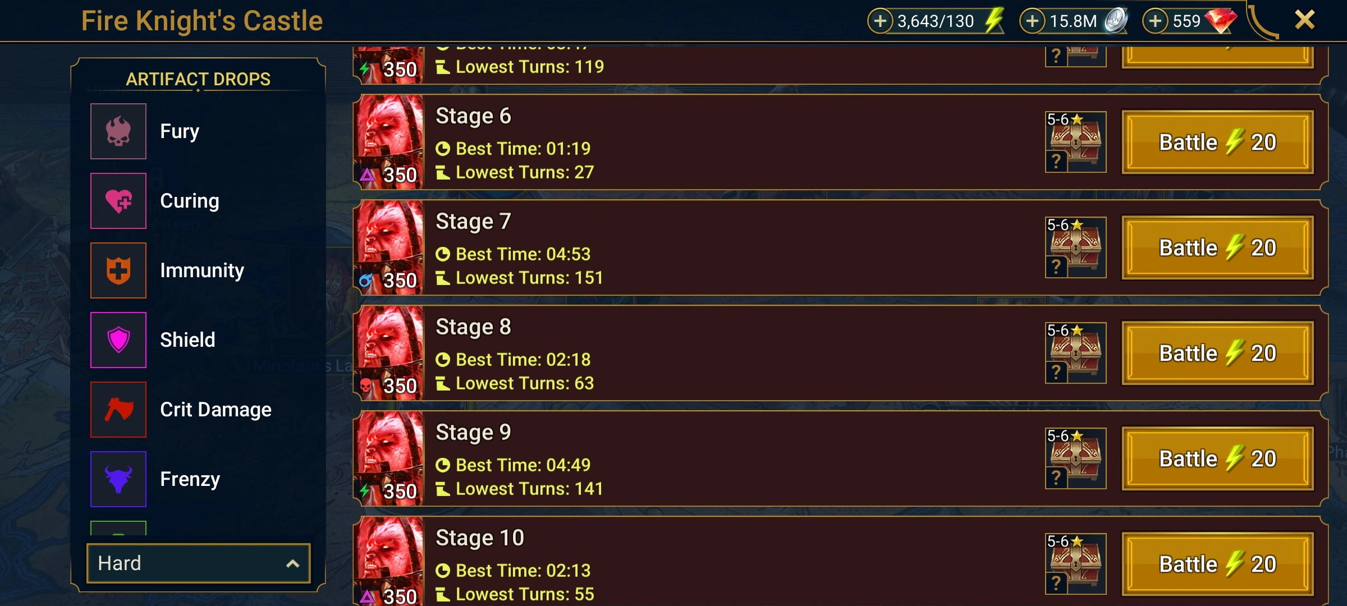This screenshot has height=606, width=1347.
Task: Close the Fire Knight's Castle screen
Action: pos(1304,20)
